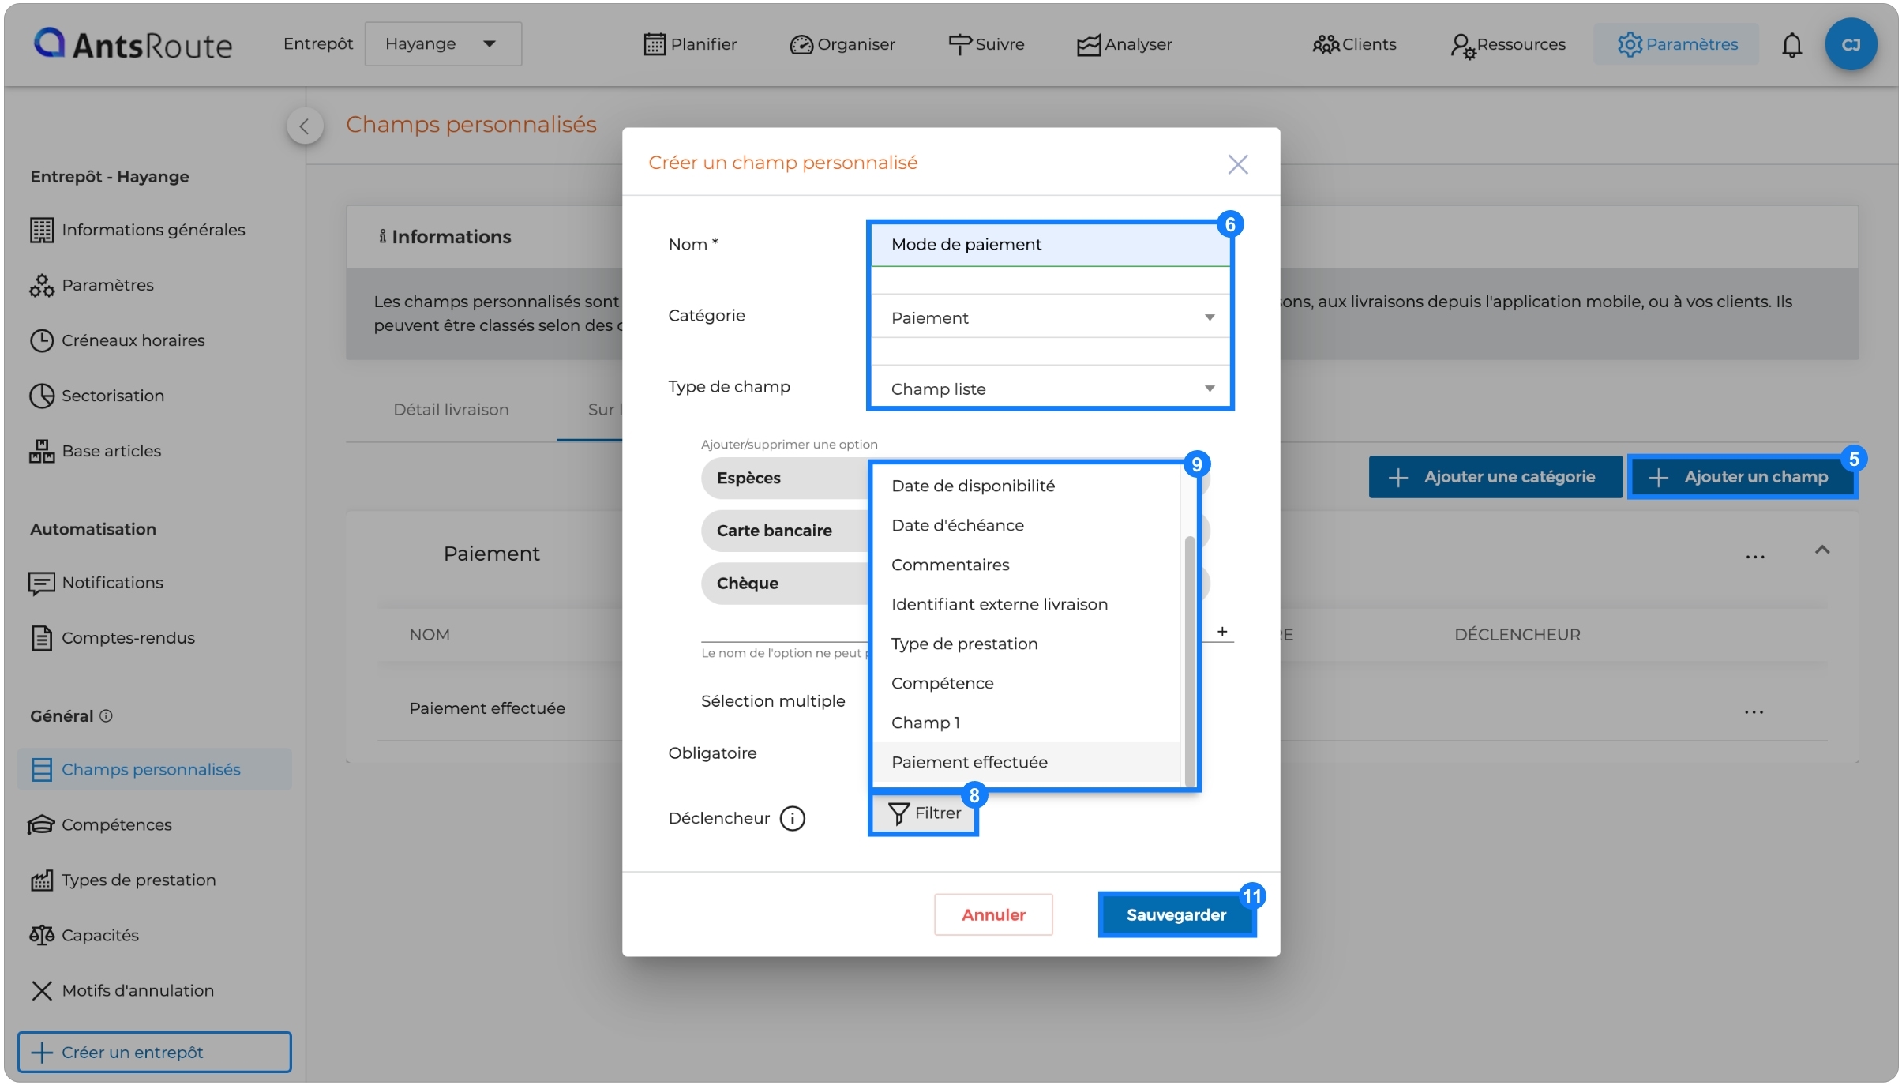Open the Paiement effectuée row three-dot menu
Screen dimensions: 1902x1085
point(1754,712)
